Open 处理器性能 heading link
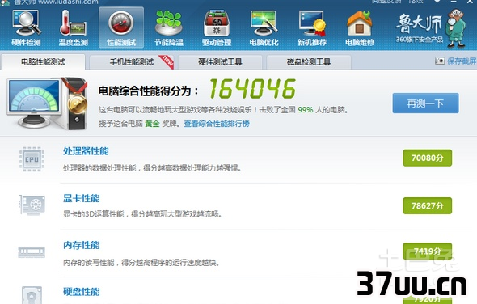This screenshot has width=477, height=304. point(86,151)
